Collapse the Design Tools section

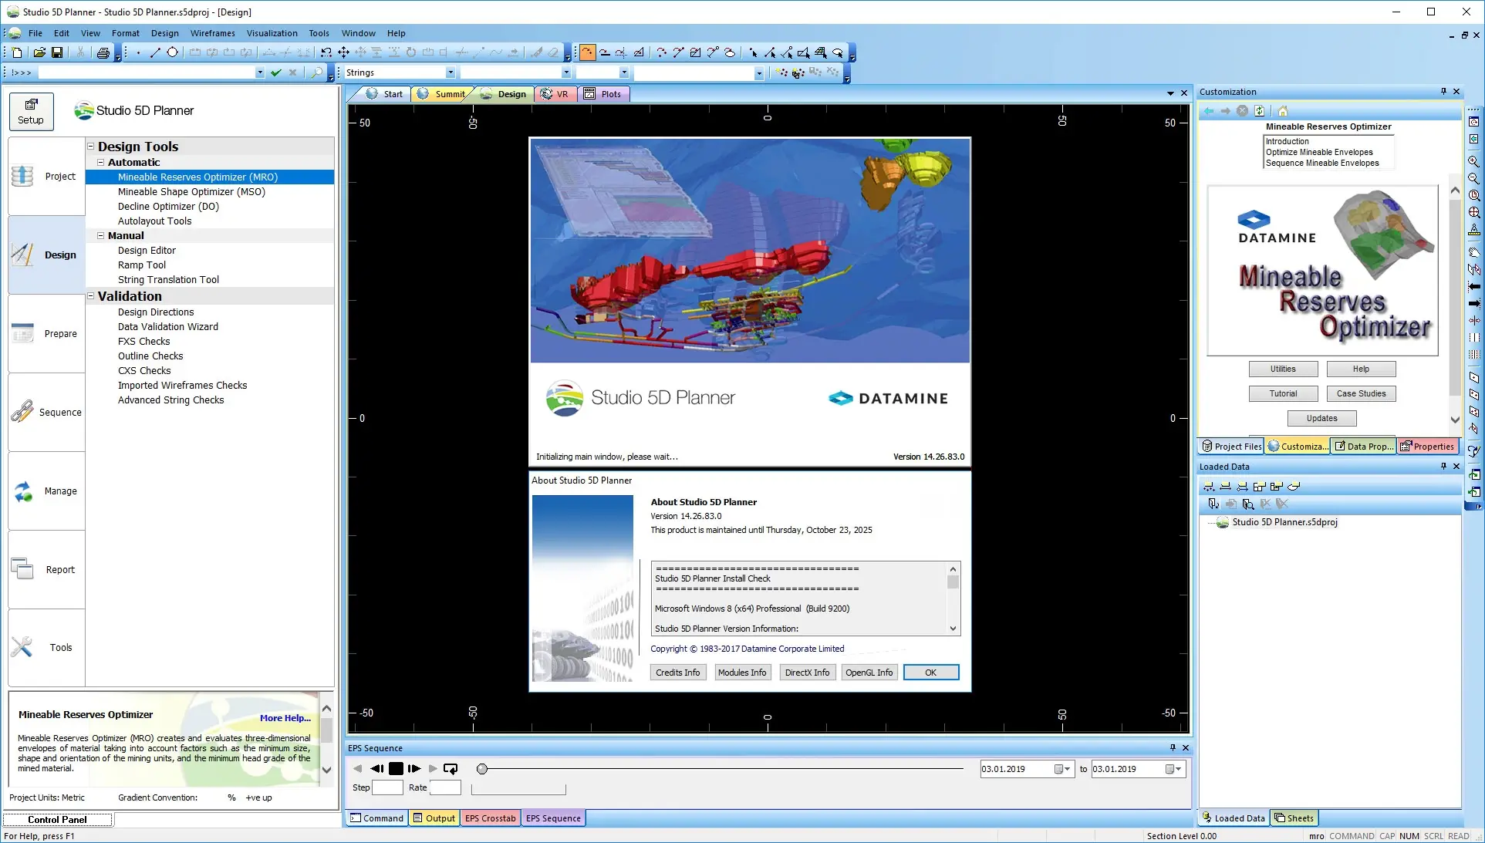click(90, 147)
